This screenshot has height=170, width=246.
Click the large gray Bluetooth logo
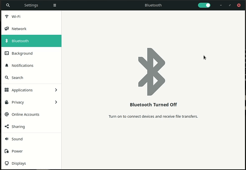pyautogui.click(x=152, y=72)
